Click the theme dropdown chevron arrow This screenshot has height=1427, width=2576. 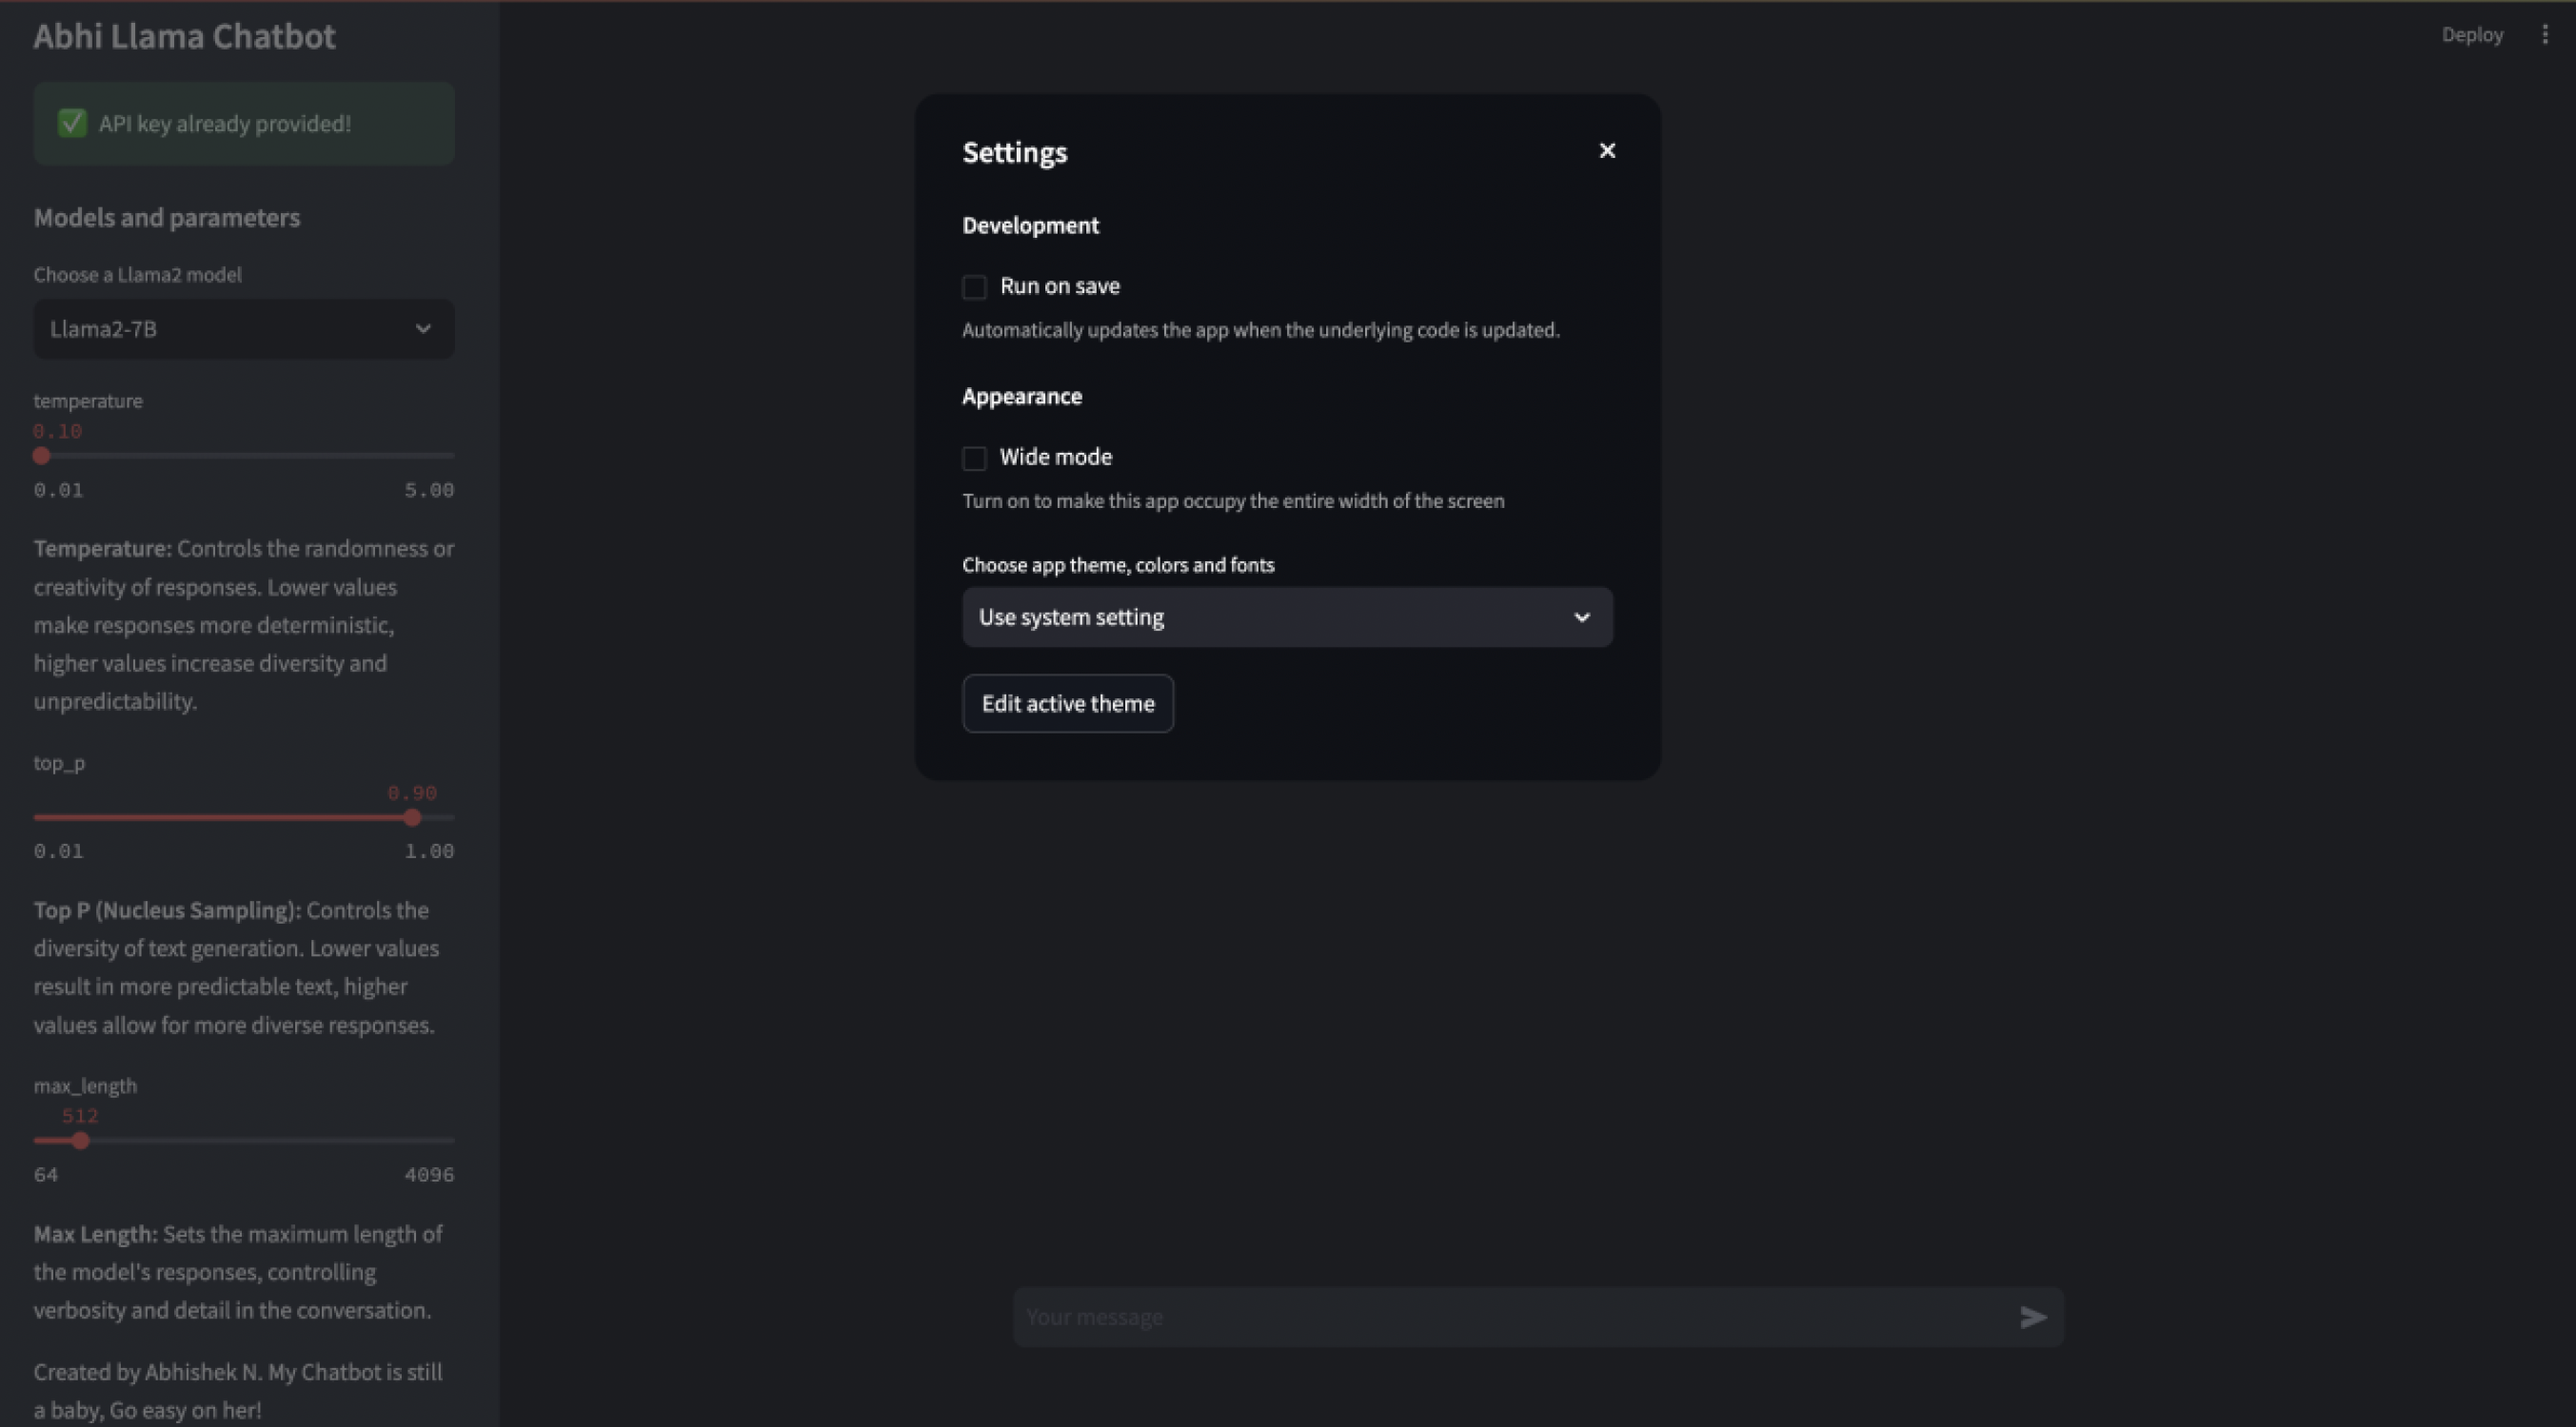pyautogui.click(x=1582, y=617)
